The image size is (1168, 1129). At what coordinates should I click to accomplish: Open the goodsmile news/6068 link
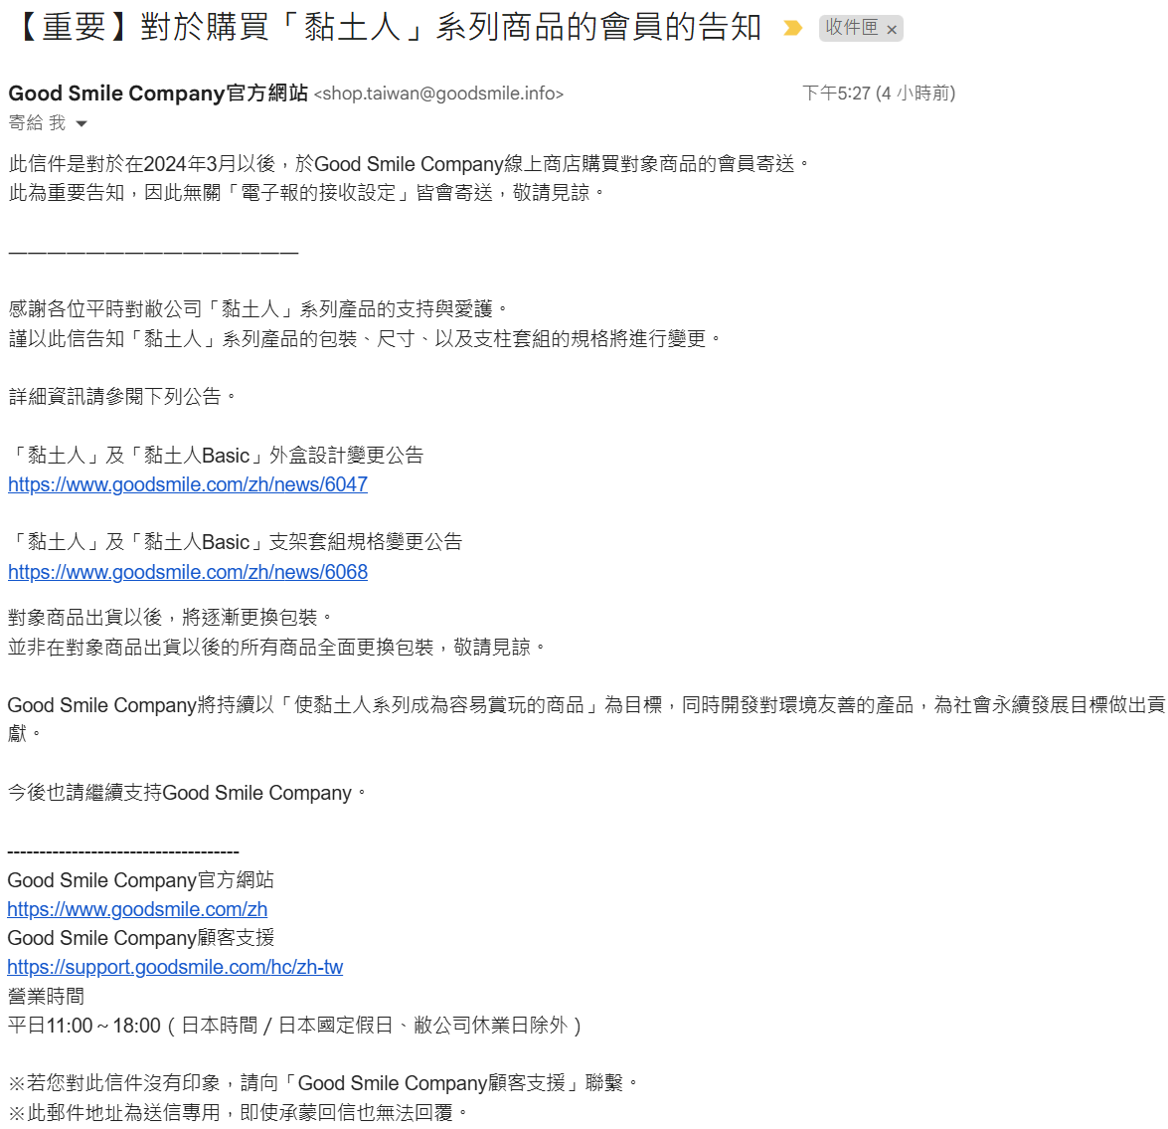(188, 572)
